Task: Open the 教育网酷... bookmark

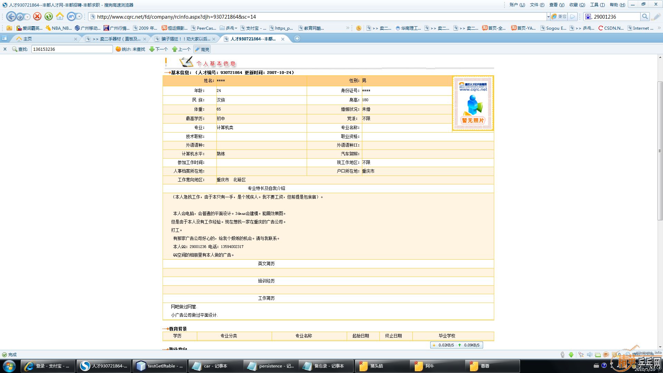Action: click(x=311, y=28)
